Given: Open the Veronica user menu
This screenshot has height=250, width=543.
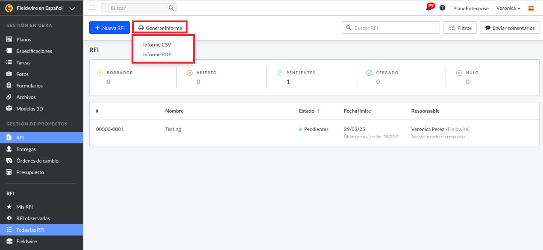Looking at the screenshot, I should (508, 8).
